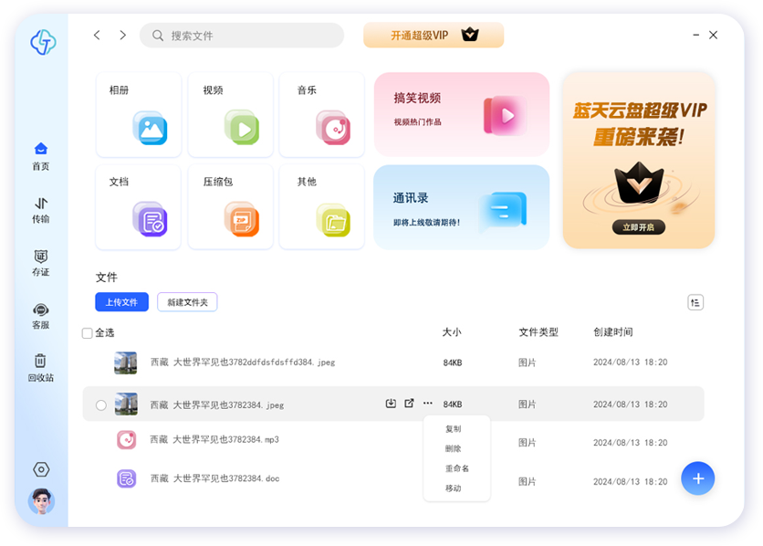The width and height of the screenshot is (763, 546).
Task: Open the three-dot more menu on file row
Action: (427, 404)
